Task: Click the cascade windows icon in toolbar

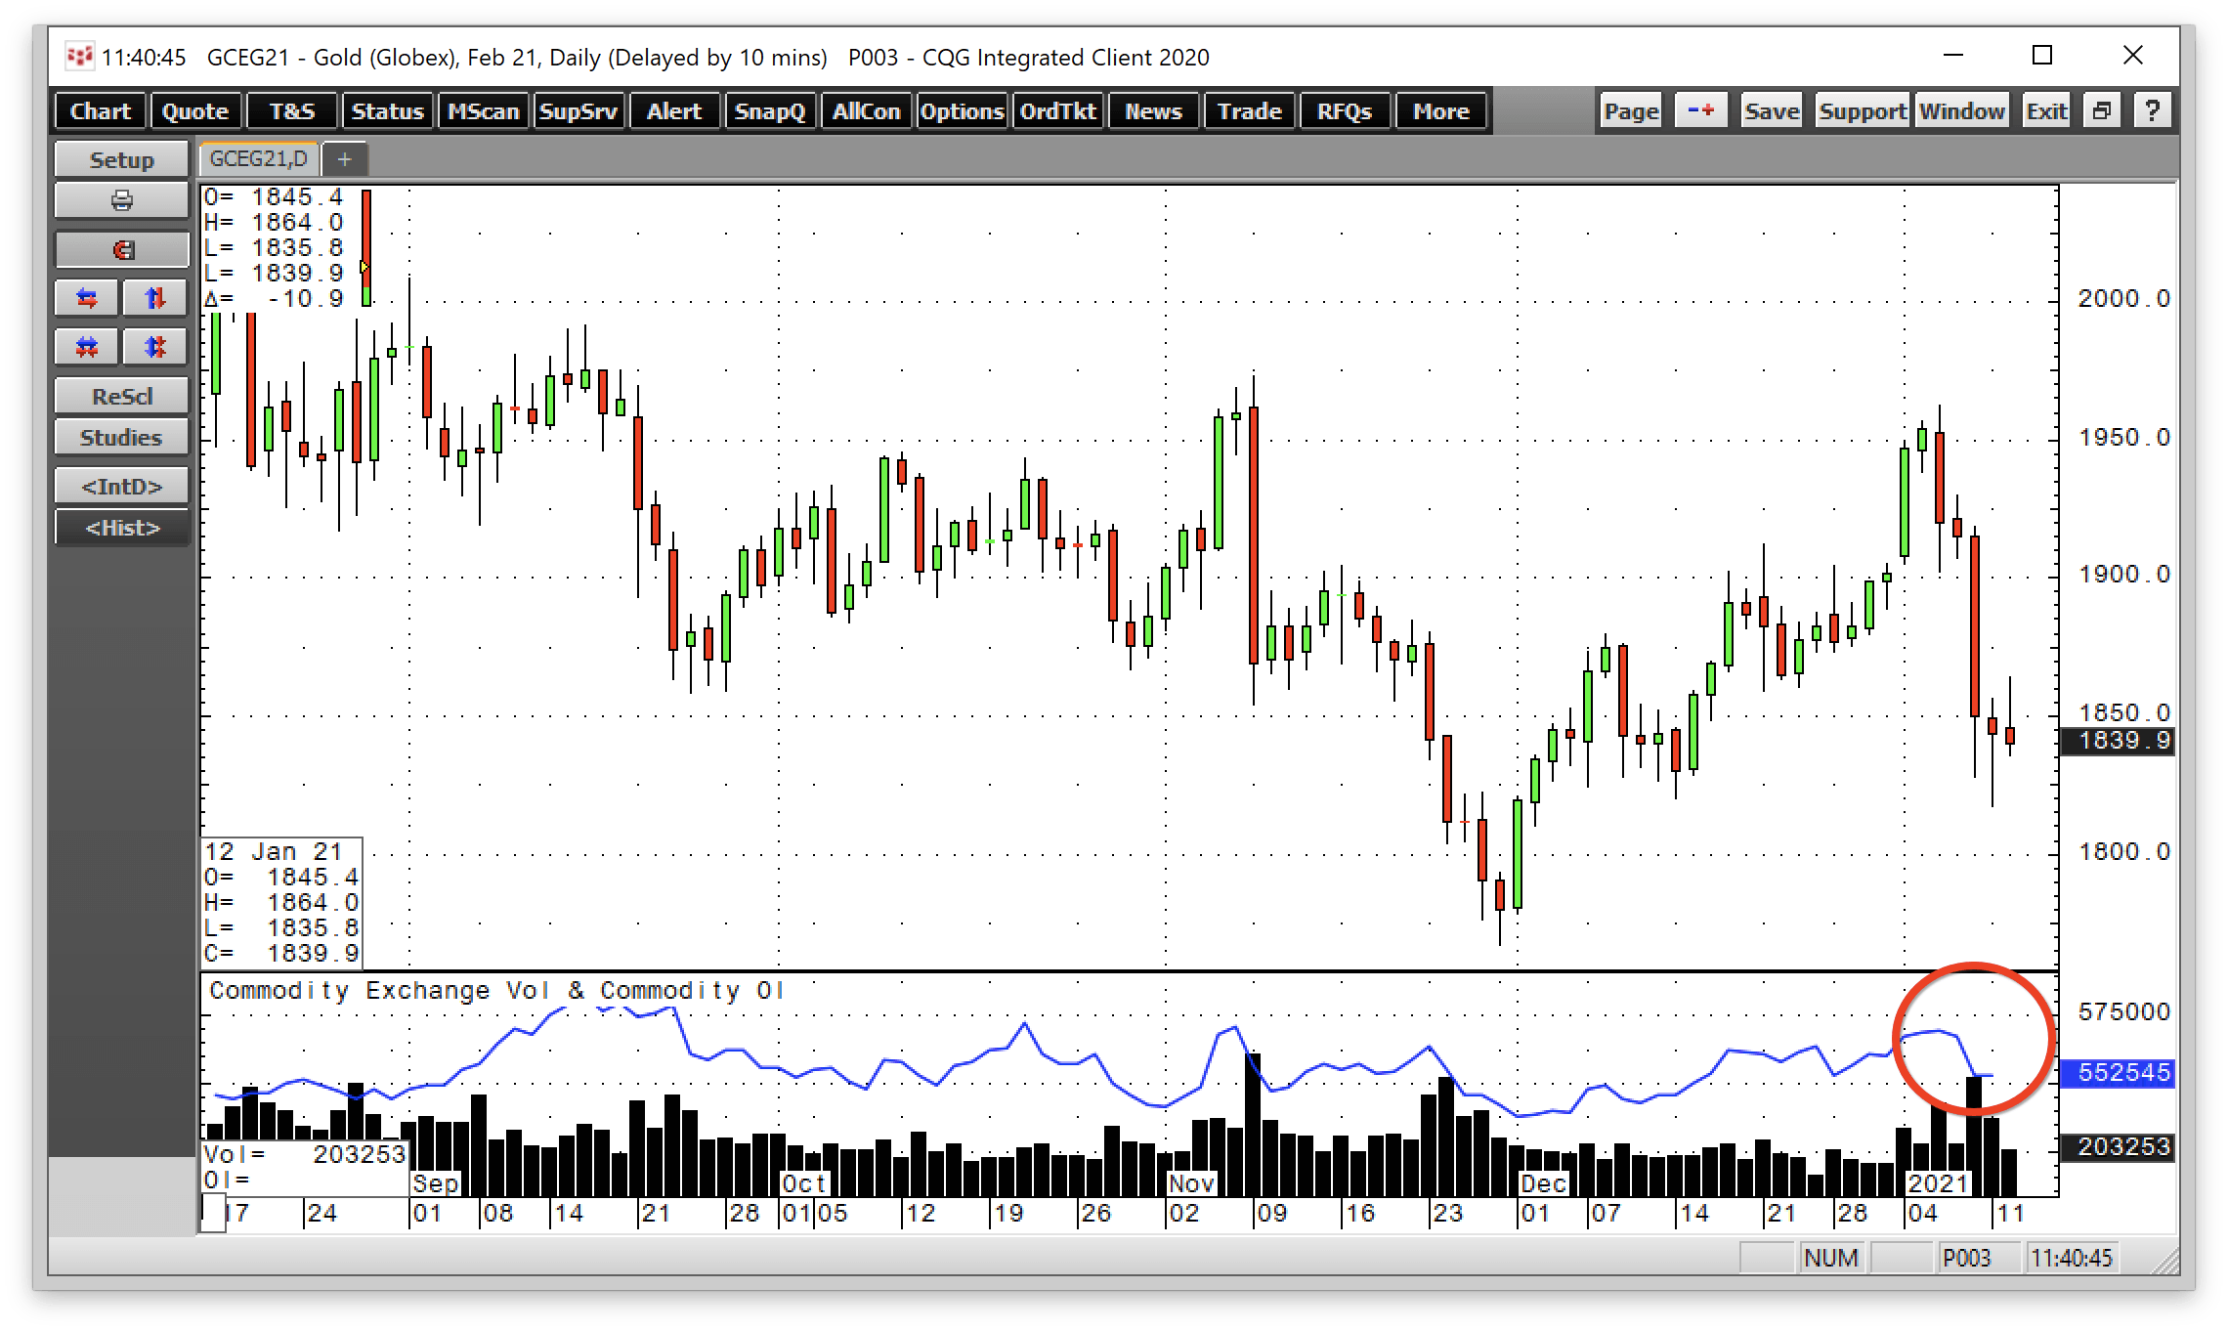Action: coord(2101,111)
